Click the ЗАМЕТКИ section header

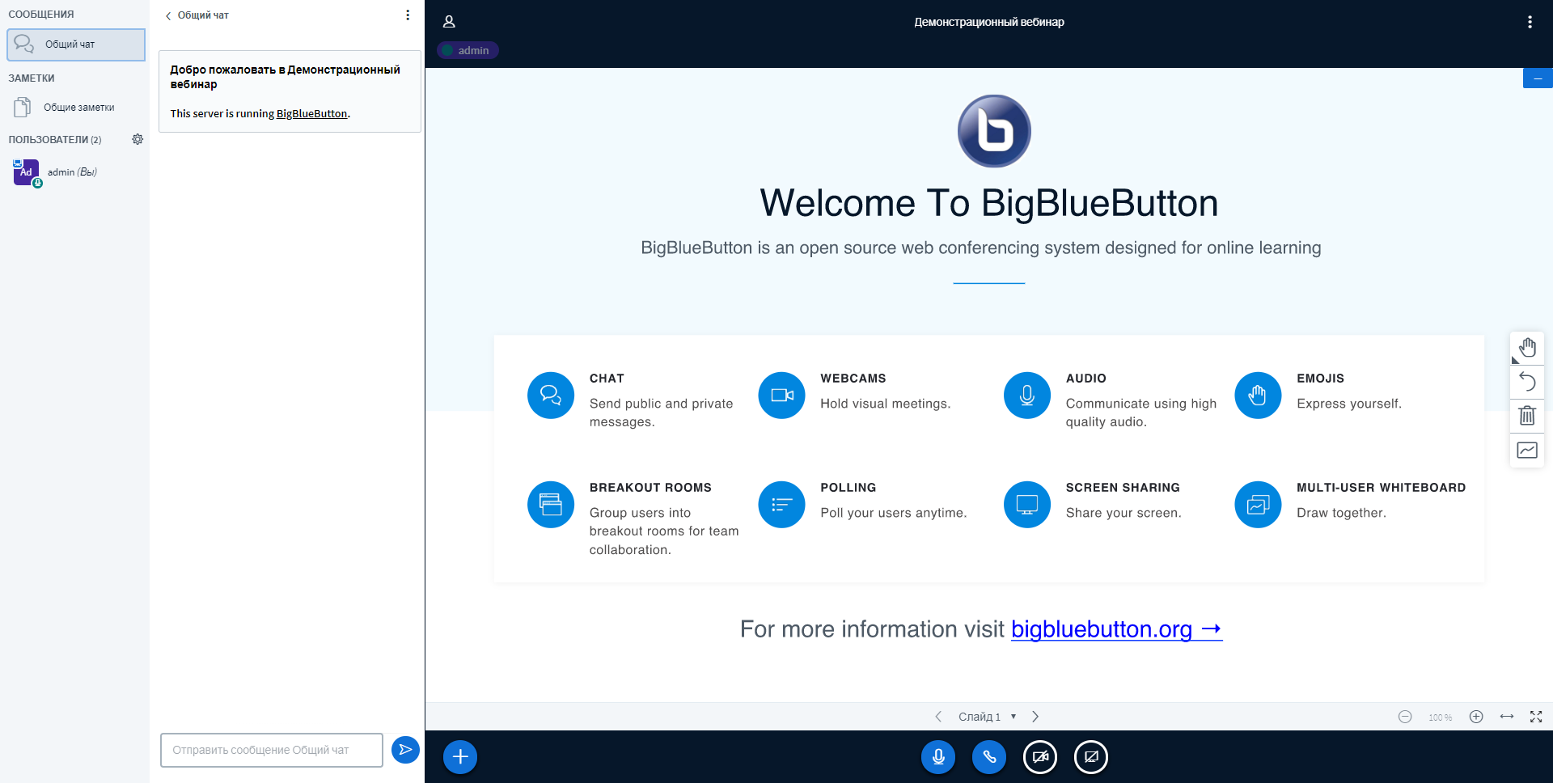pyautogui.click(x=32, y=78)
